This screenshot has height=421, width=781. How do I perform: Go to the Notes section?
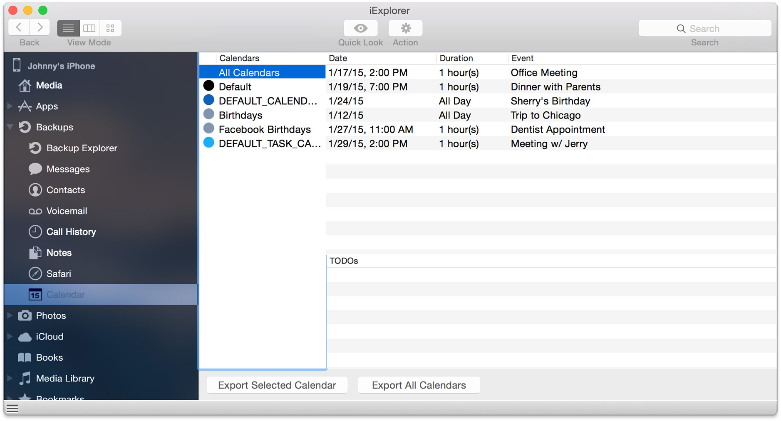coord(59,253)
